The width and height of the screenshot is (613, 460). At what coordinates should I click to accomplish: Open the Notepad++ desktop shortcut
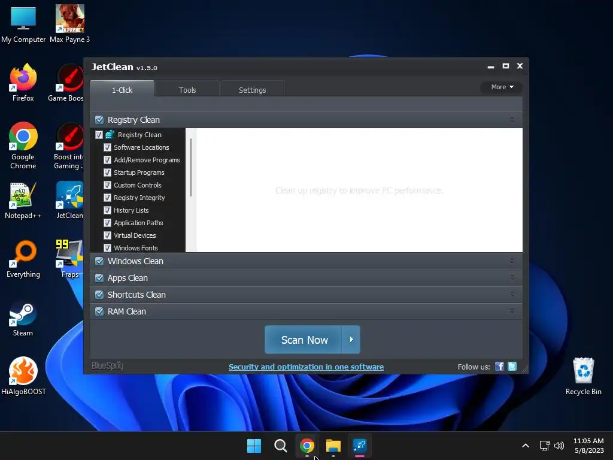(x=23, y=200)
